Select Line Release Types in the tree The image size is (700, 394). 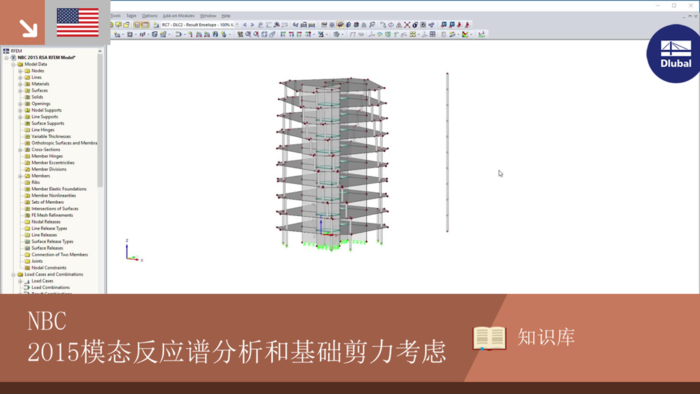pyautogui.click(x=49, y=228)
